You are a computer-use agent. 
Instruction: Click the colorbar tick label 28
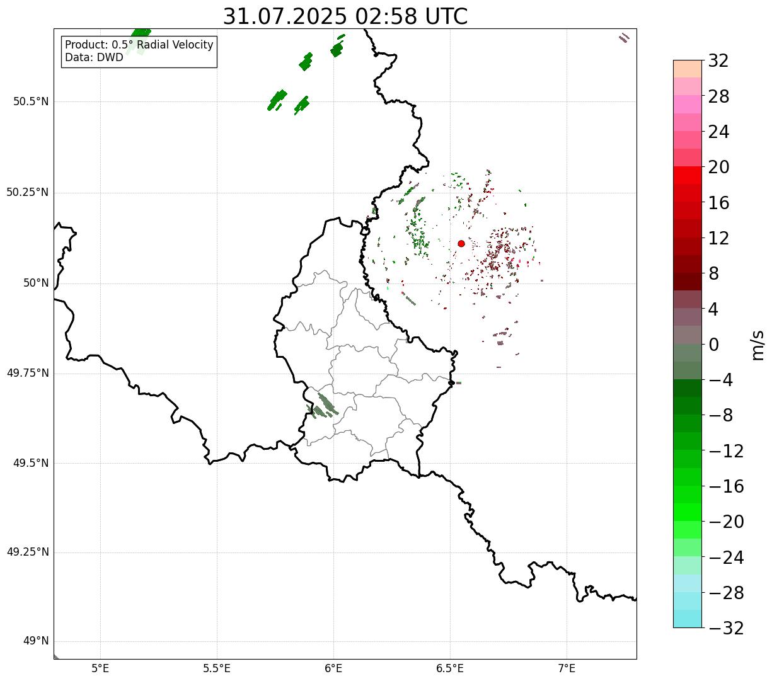[719, 96]
